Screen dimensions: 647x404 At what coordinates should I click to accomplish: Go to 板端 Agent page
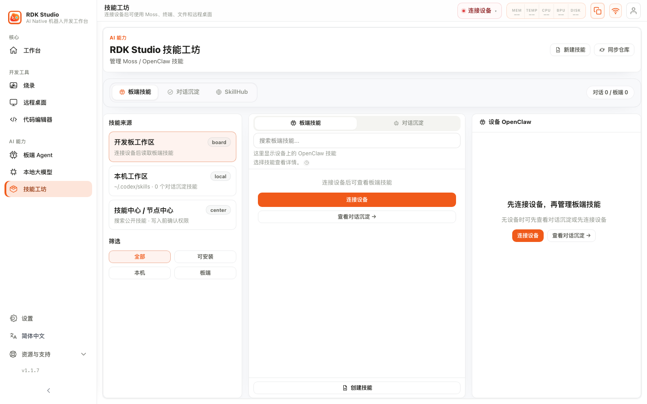48,155
